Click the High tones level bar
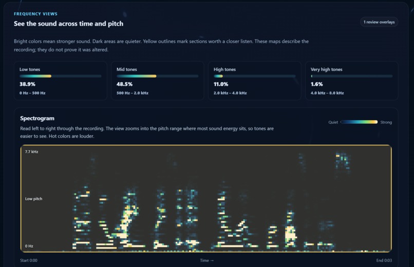The image size is (414, 267). point(255,76)
